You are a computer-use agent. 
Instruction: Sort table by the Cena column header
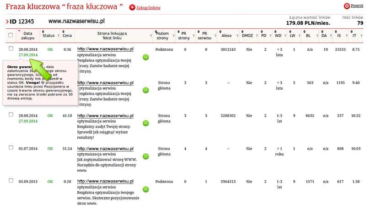[67, 35]
